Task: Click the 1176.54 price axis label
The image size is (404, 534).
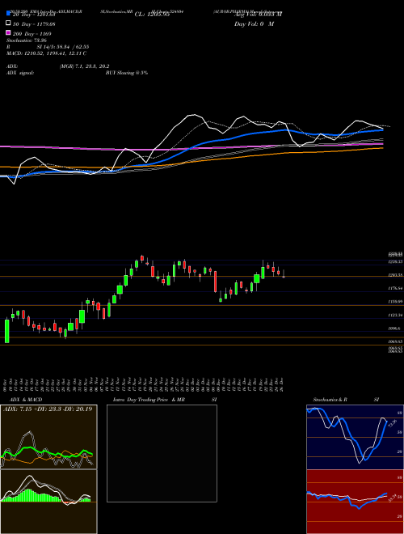Action: point(396,288)
